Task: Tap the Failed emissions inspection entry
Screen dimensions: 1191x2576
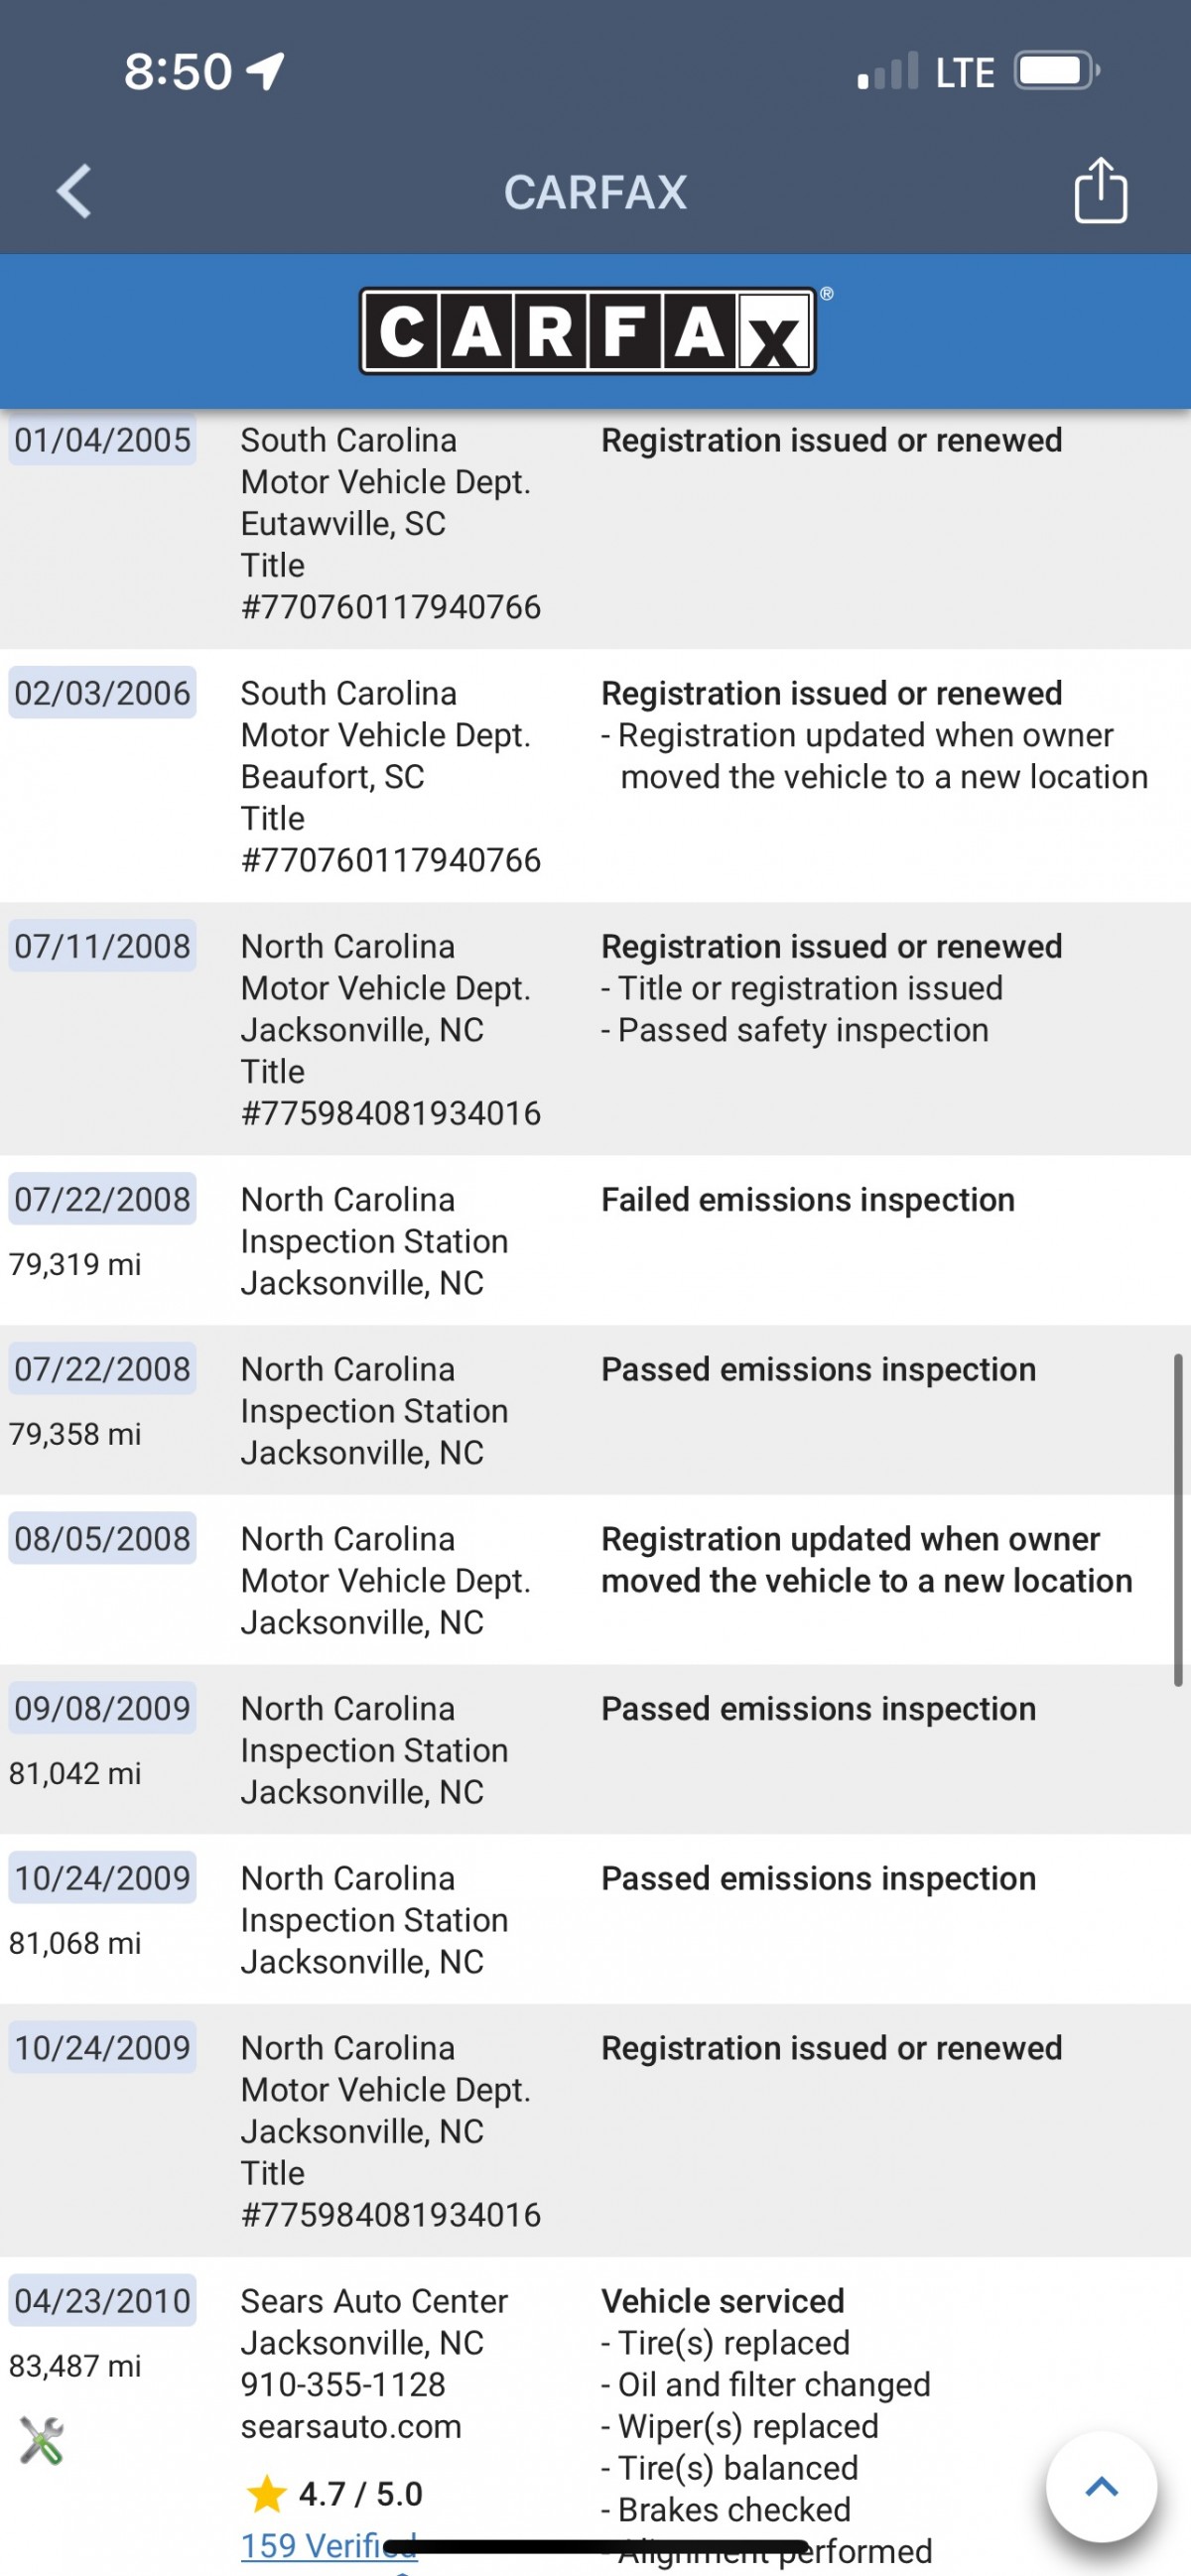Action: tap(807, 1200)
